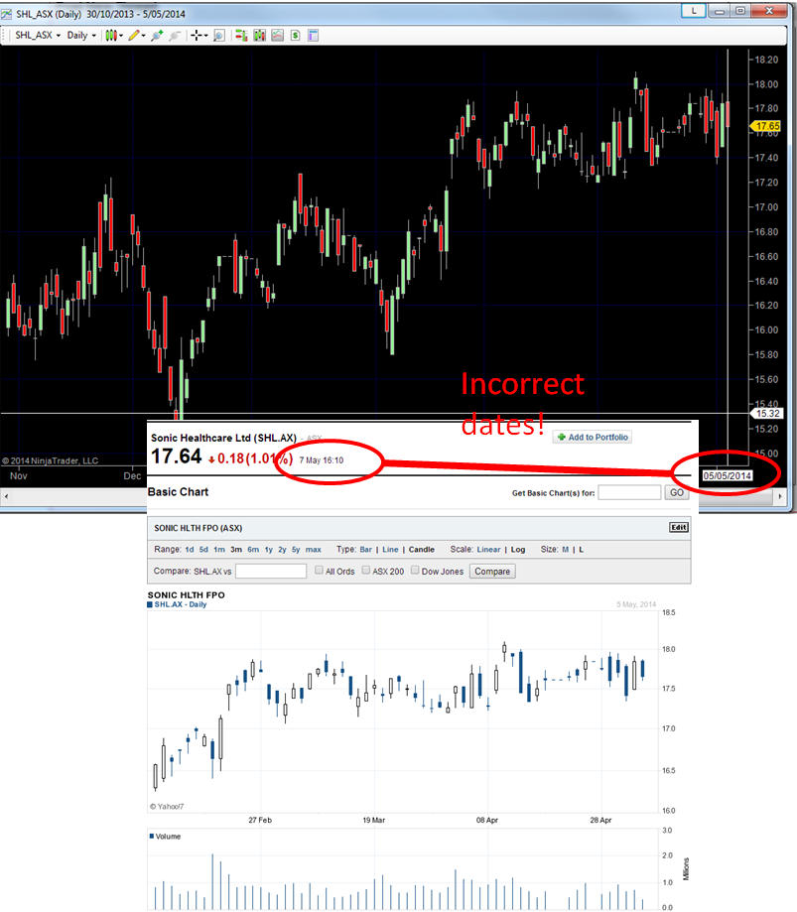Screen dimensions: 797x912
Task: Select max range link
Action: pyautogui.click(x=314, y=549)
